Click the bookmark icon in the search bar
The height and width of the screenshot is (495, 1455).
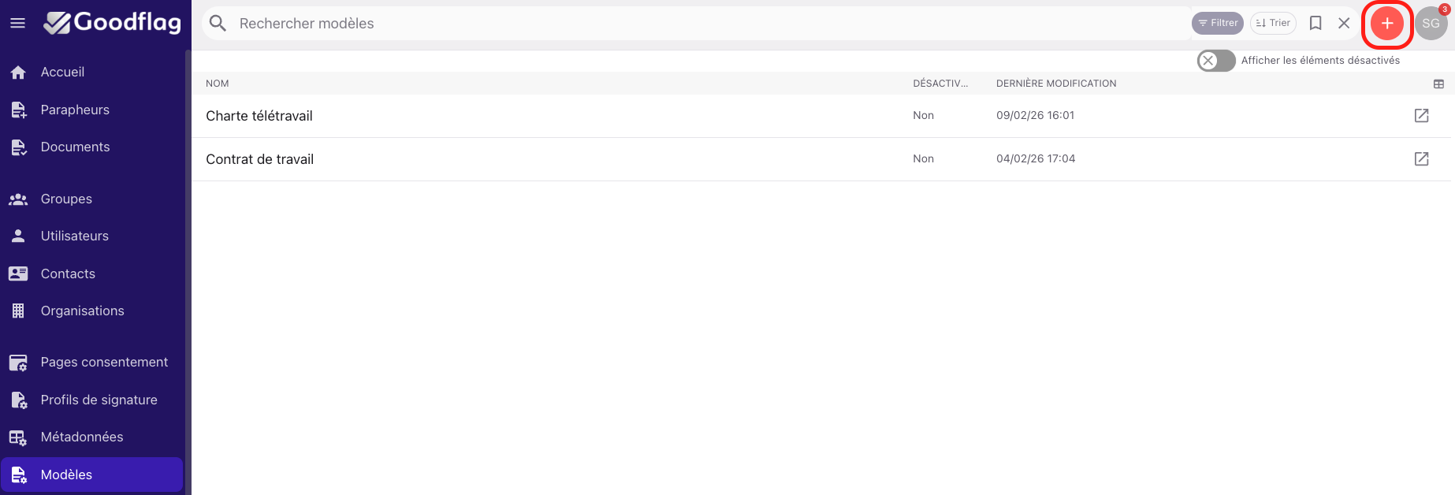point(1315,24)
